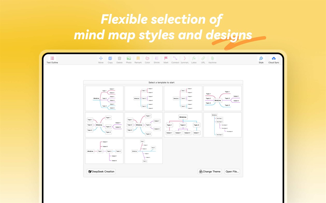This screenshot has width=326, height=203.
Task: Click the Copy icon in the toolbar
Action: pos(110,58)
